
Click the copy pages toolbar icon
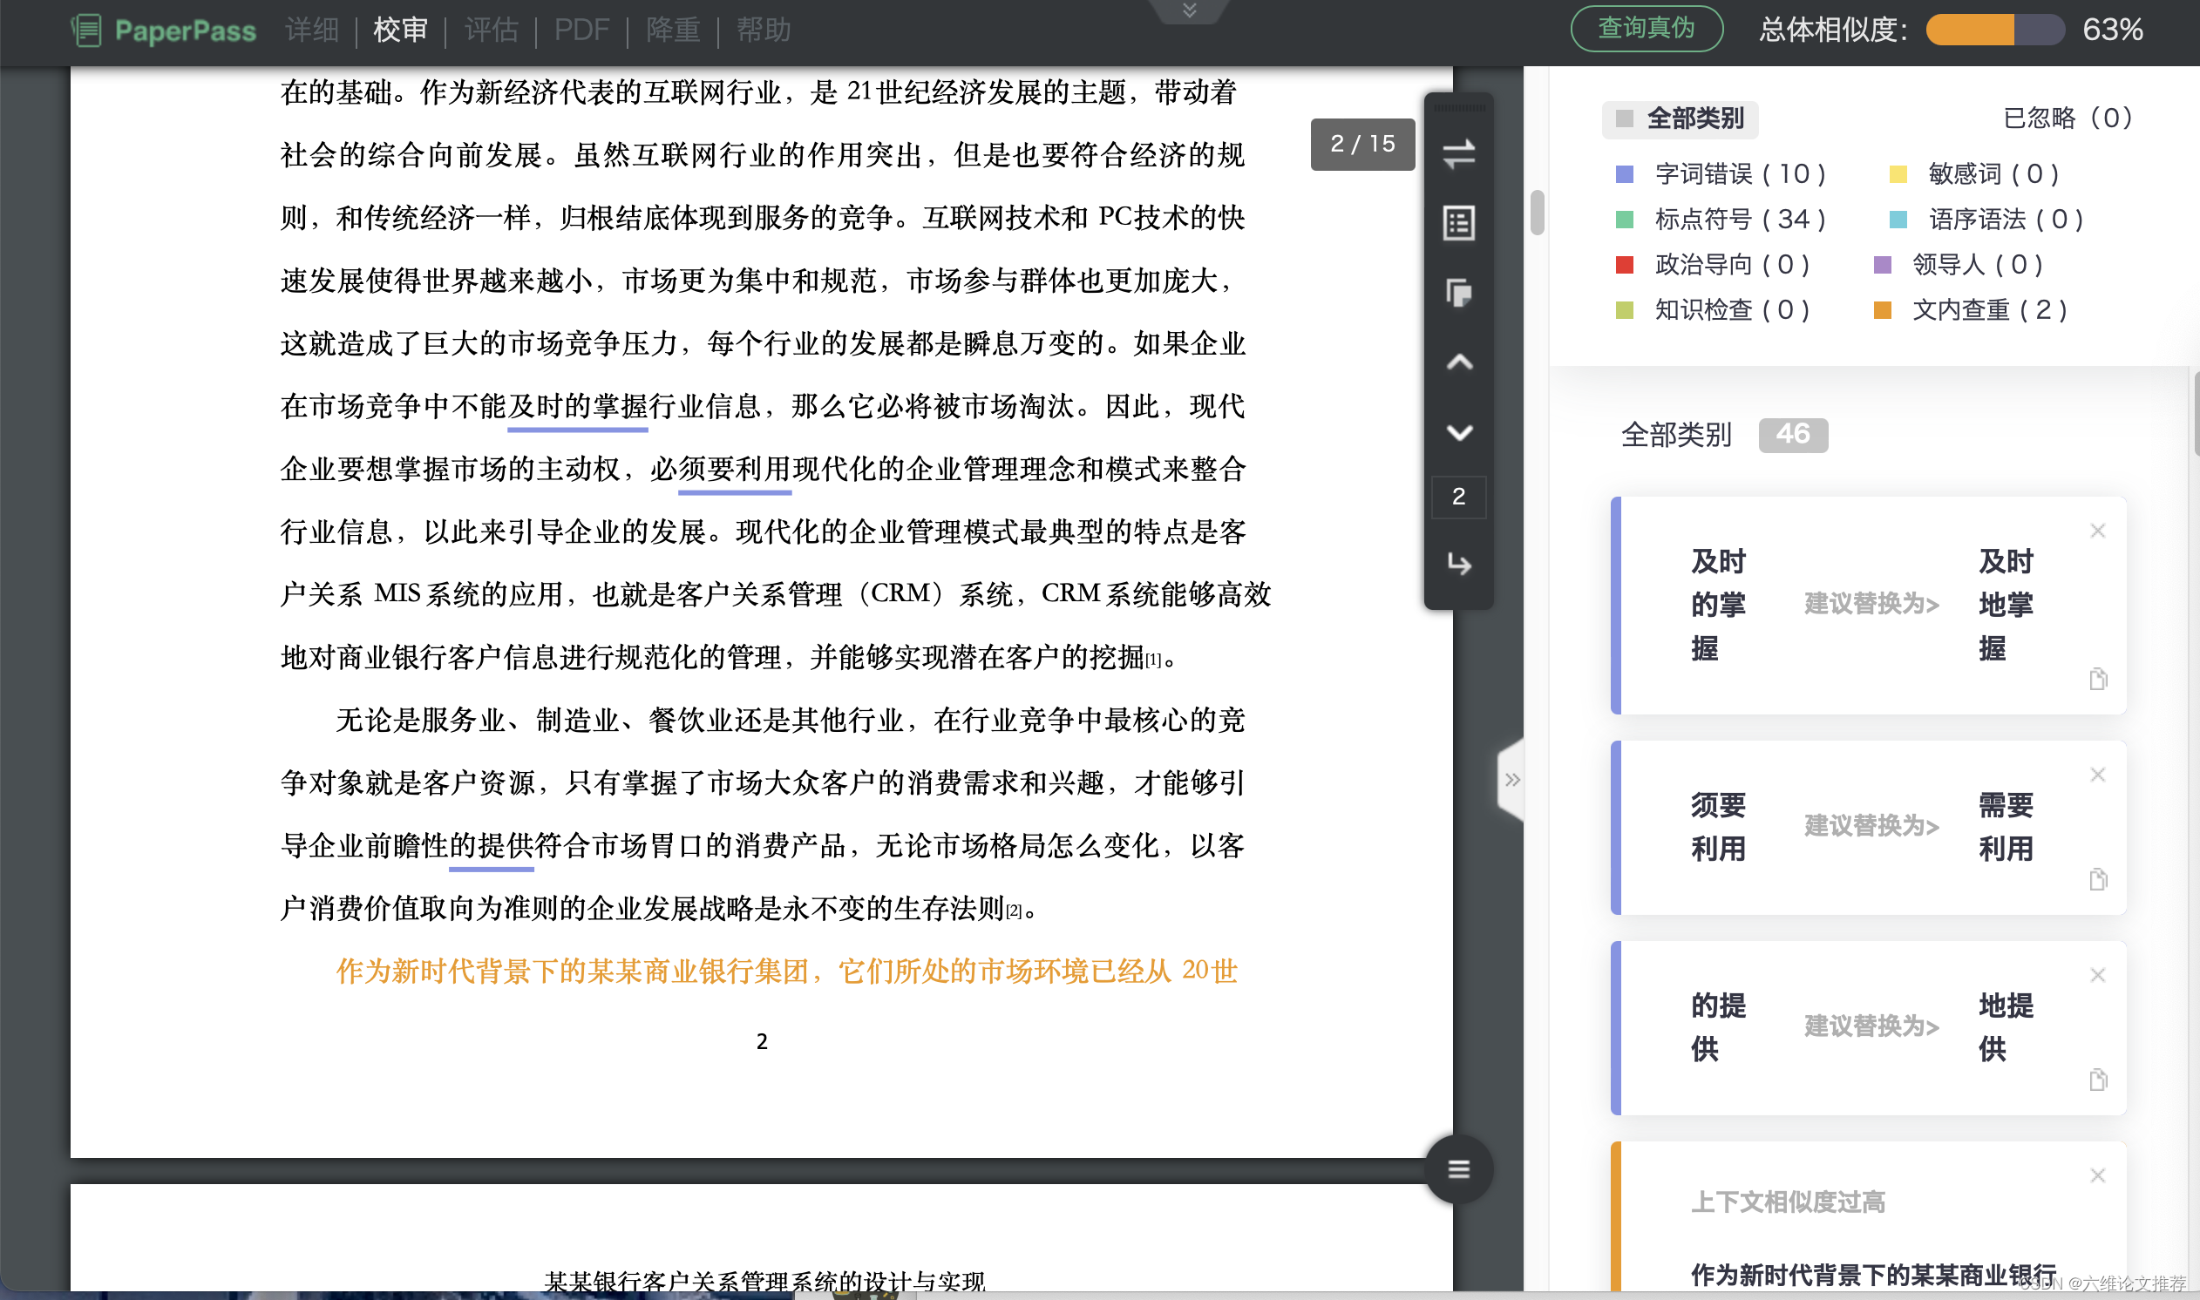coord(1458,292)
